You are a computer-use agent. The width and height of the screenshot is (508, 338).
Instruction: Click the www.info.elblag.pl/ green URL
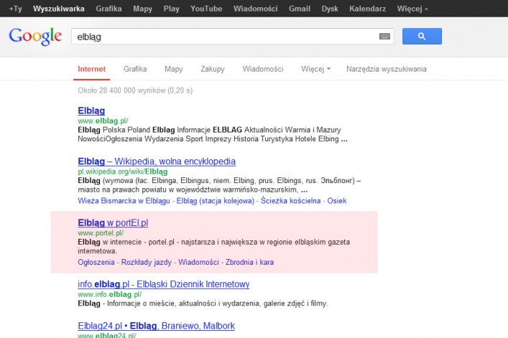pyautogui.click(x=110, y=294)
